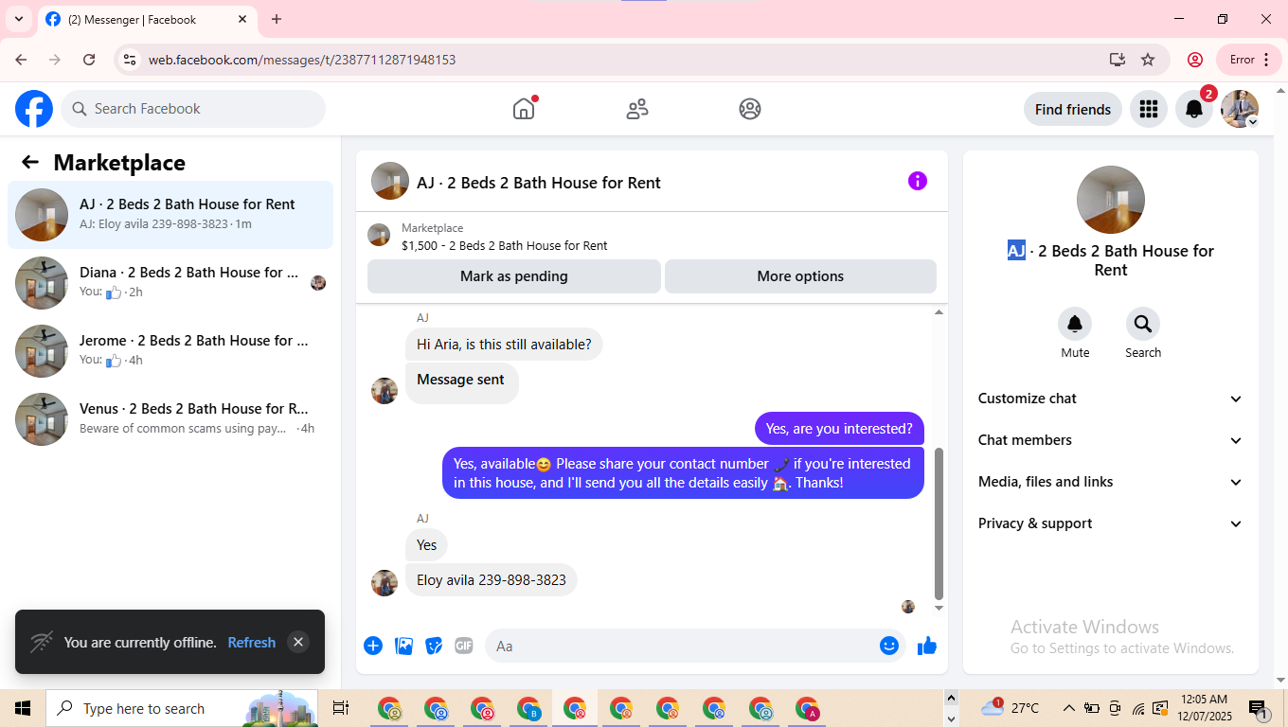The height and width of the screenshot is (727, 1288).
Task: Expand Customize chat section
Action: (x=1111, y=399)
